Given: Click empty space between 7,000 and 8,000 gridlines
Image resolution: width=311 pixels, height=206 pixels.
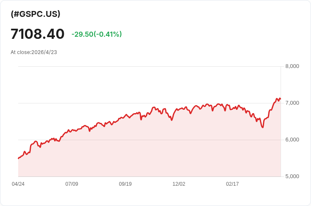Looking at the screenshot, I should pyautogui.click(x=127, y=84).
